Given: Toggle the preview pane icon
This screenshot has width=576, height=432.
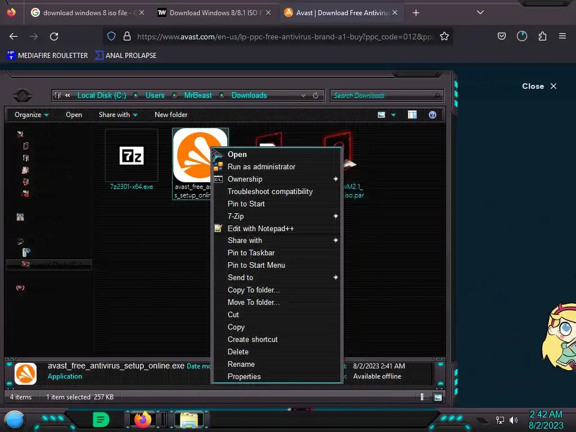Looking at the screenshot, I should 412,115.
